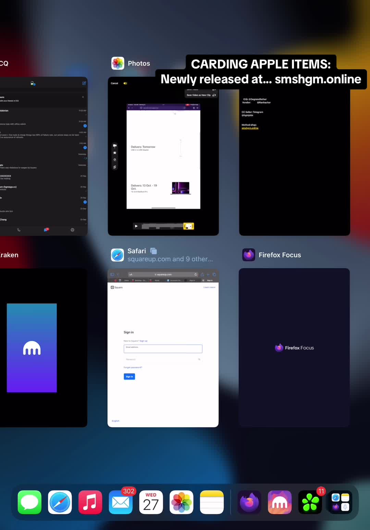Tap Firefox Focus title label

(280, 255)
